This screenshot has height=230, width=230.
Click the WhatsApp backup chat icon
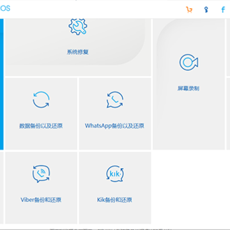[115, 100]
